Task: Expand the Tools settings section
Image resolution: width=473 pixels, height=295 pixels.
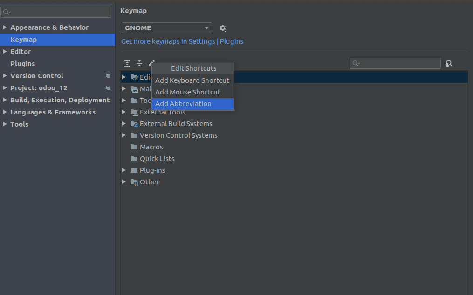Action: click(5, 124)
